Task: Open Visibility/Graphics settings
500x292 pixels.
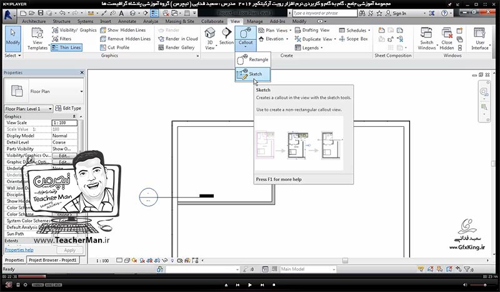Action: tap(74, 30)
